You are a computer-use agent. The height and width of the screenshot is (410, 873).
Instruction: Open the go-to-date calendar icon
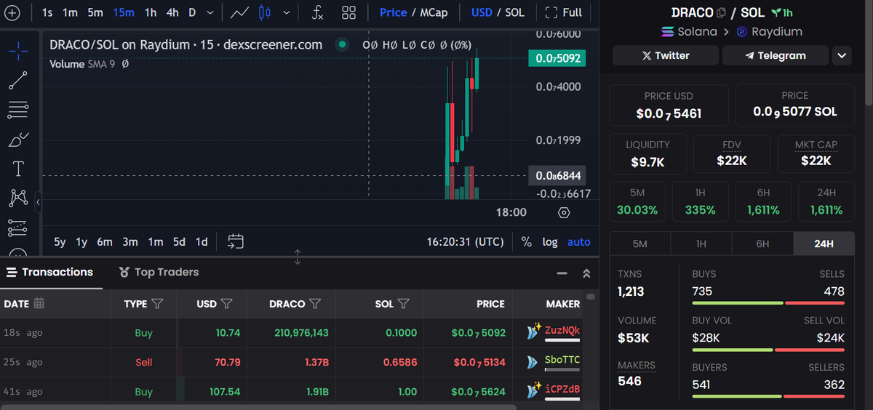(235, 241)
